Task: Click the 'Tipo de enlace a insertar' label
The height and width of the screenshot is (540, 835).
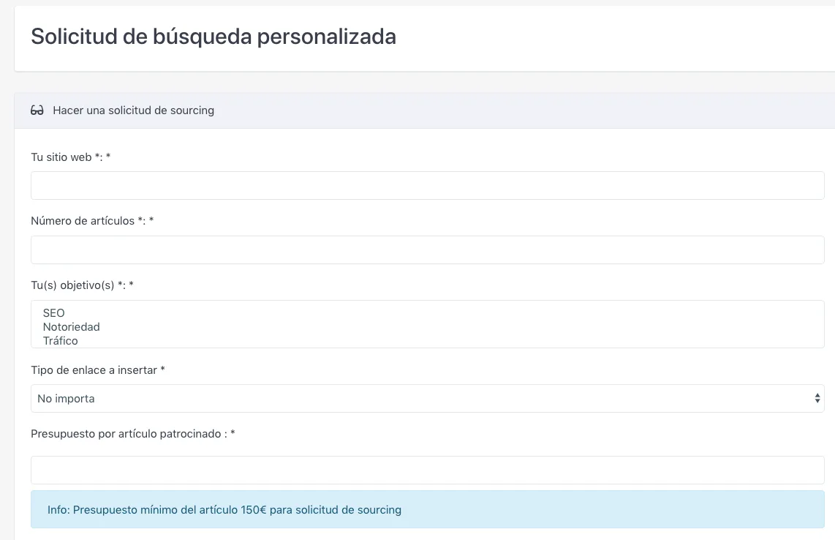Action: [x=94, y=370]
